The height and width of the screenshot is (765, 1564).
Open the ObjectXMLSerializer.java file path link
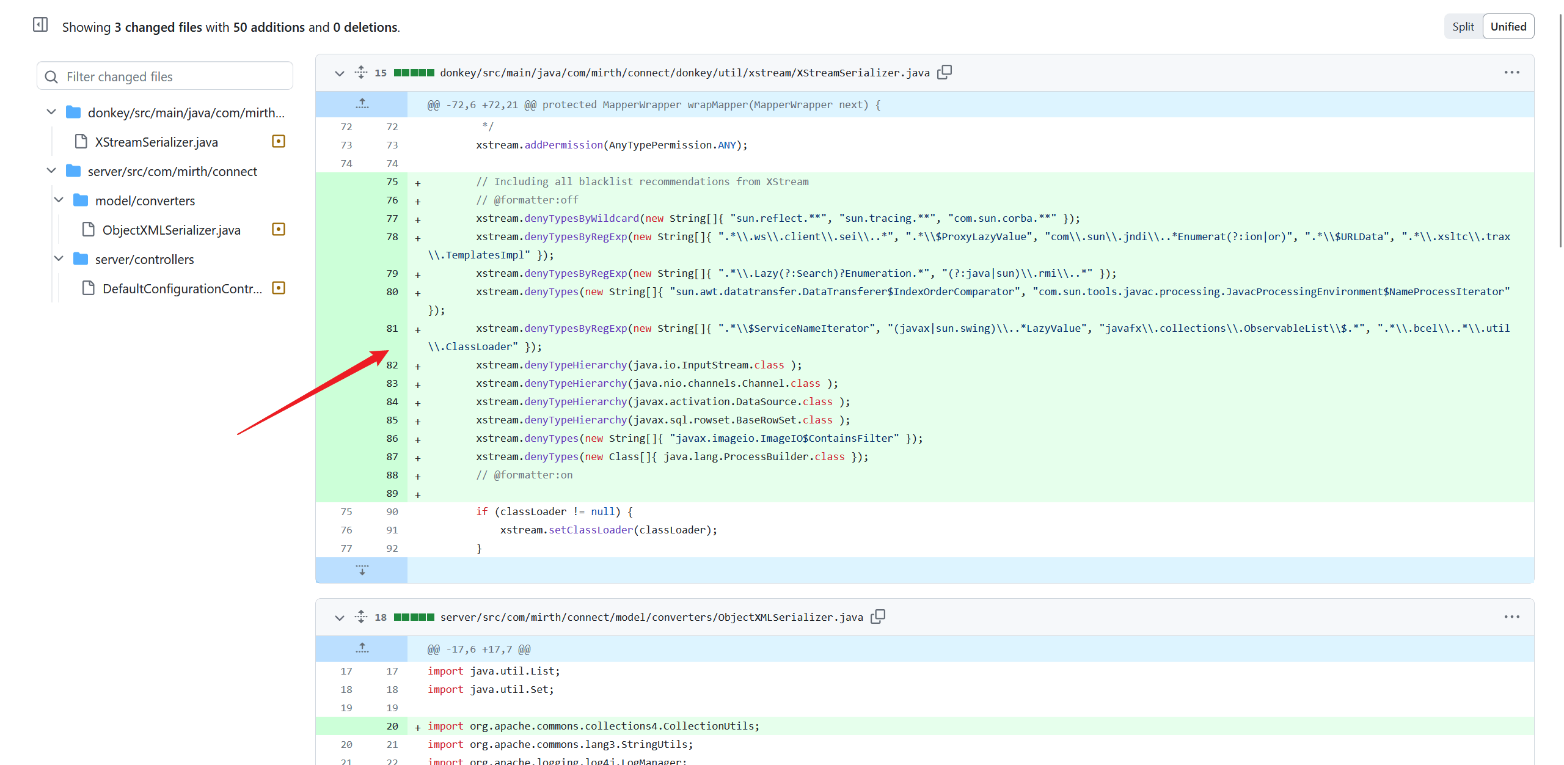652,617
